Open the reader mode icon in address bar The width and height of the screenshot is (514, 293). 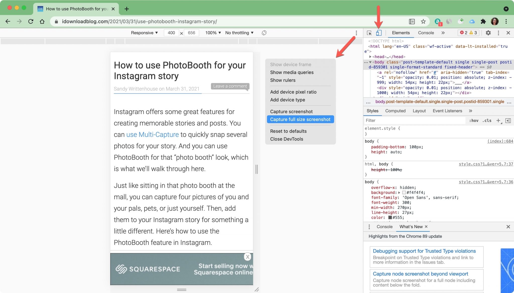412,22
